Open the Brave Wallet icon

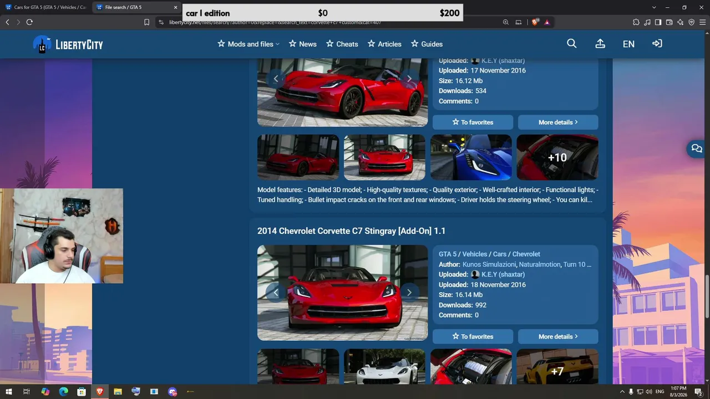[669, 22]
